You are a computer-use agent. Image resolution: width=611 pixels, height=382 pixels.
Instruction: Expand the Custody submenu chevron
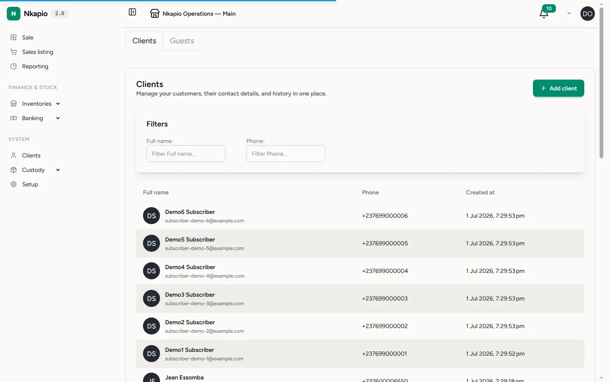coord(58,170)
